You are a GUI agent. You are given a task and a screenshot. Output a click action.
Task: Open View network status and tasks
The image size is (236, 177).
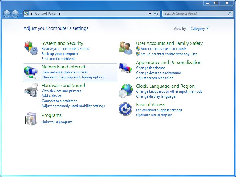pyautogui.click(x=65, y=72)
